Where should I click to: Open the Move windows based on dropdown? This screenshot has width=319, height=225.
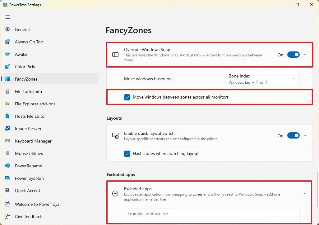tap(262, 78)
